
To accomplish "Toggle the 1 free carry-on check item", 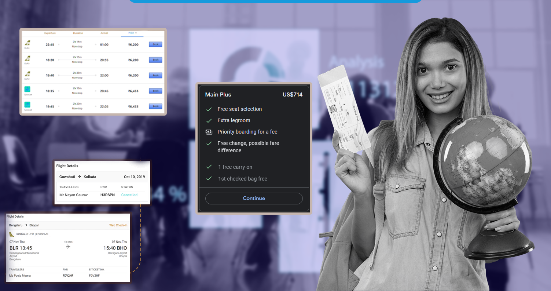I will [209, 167].
